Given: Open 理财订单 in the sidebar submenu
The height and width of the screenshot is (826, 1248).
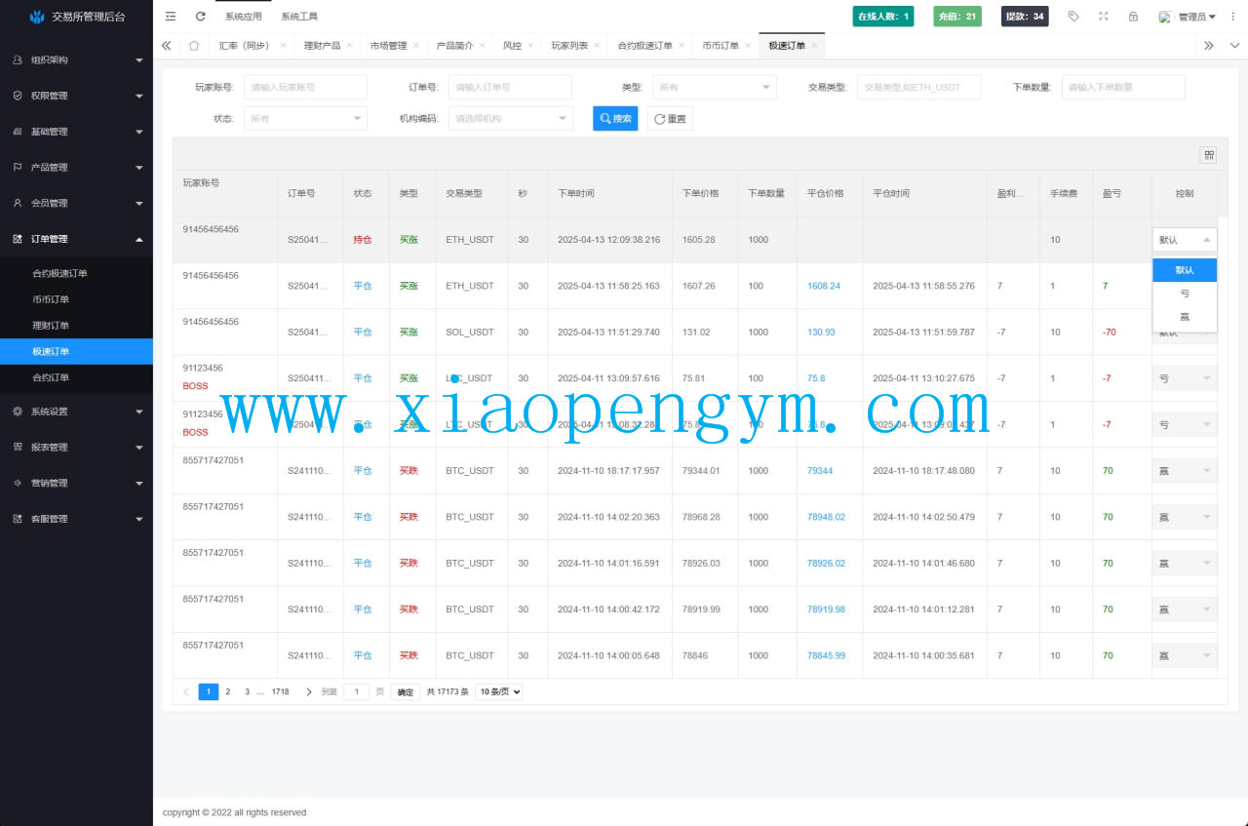Looking at the screenshot, I should tap(76, 326).
